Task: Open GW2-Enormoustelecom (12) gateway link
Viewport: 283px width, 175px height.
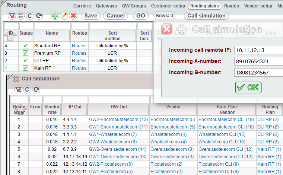Action: pos(118,120)
